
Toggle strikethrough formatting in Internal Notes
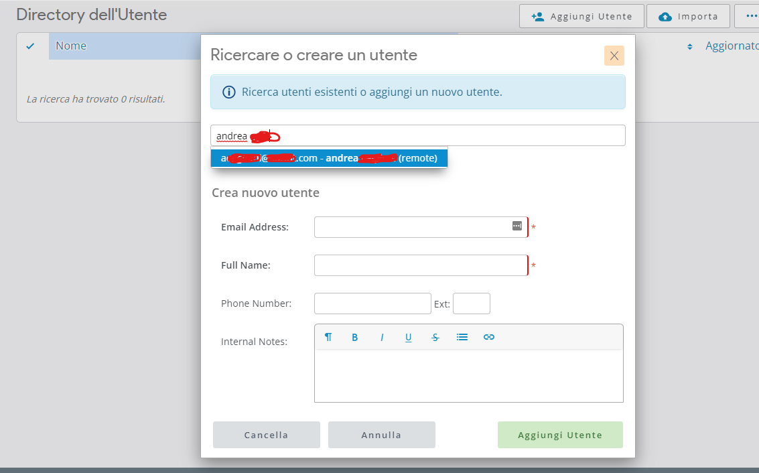435,337
